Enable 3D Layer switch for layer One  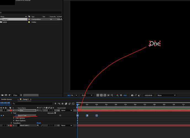click(x=53, y=110)
